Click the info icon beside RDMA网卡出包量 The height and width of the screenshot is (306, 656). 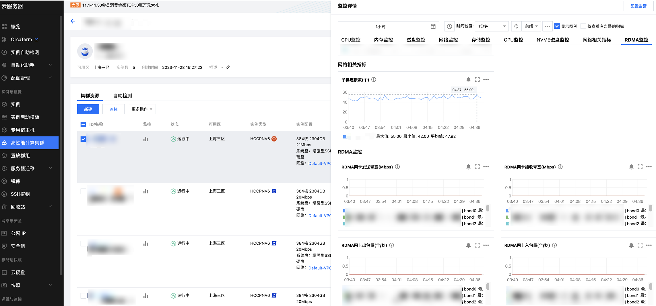(391, 245)
